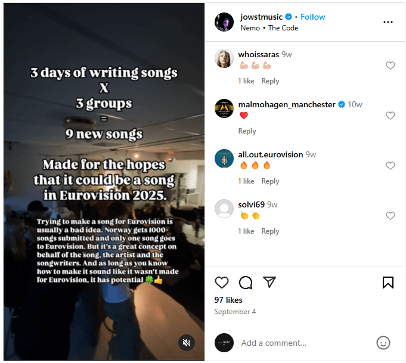
Task: Follow jowstmusic account
Action: tap(313, 17)
